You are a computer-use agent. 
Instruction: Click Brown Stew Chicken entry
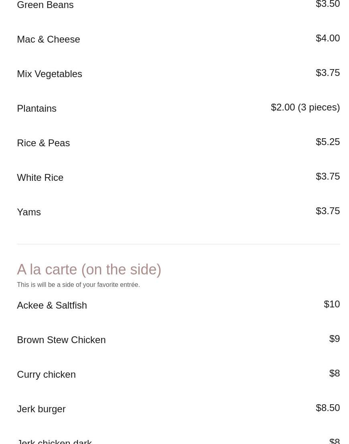61,340
